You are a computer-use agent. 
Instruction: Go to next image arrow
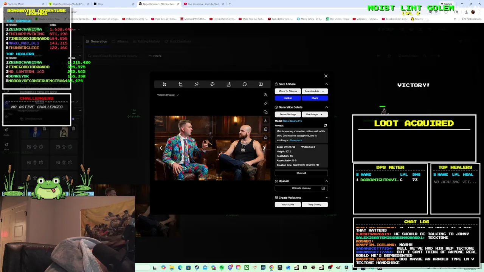click(264, 148)
